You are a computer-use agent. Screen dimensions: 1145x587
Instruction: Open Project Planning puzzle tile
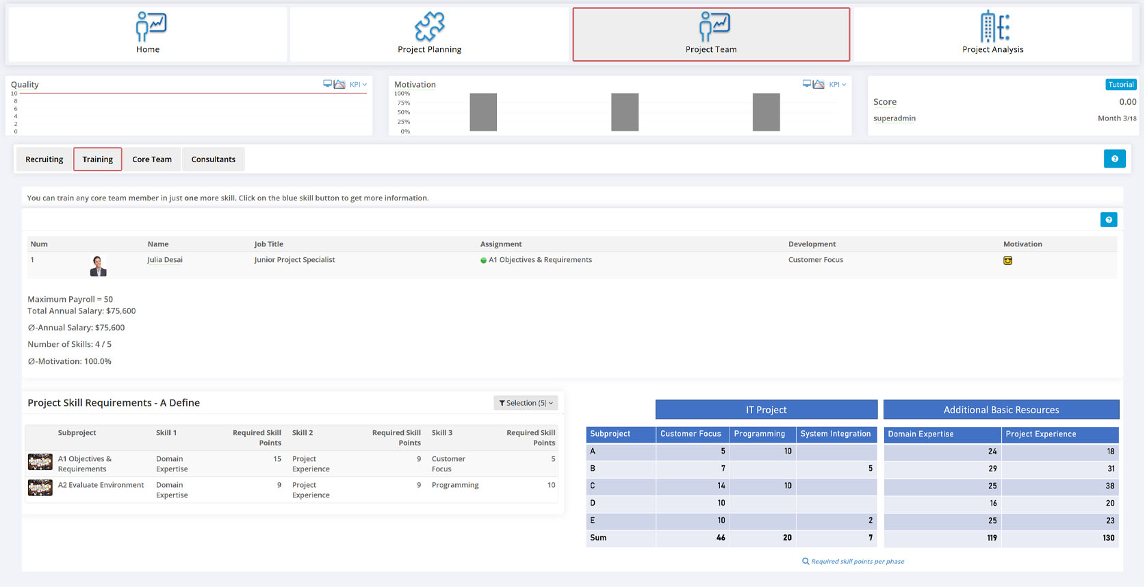tap(429, 34)
